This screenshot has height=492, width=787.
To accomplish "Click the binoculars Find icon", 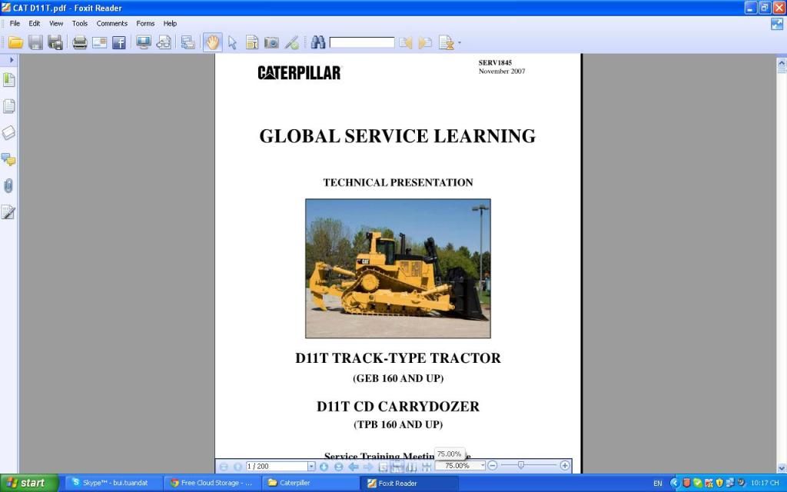I will 317,42.
